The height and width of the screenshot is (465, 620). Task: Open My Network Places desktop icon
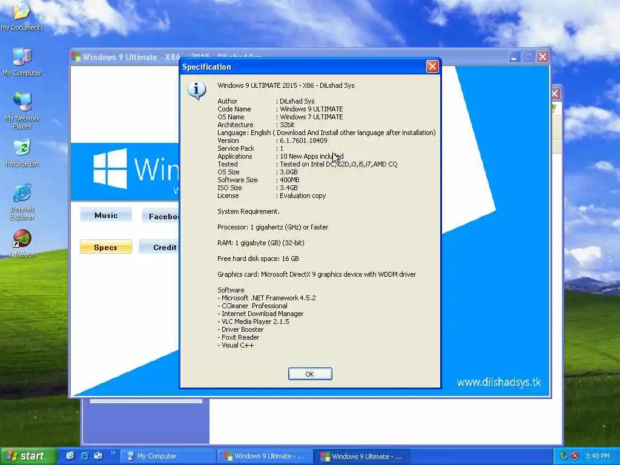pos(22,111)
